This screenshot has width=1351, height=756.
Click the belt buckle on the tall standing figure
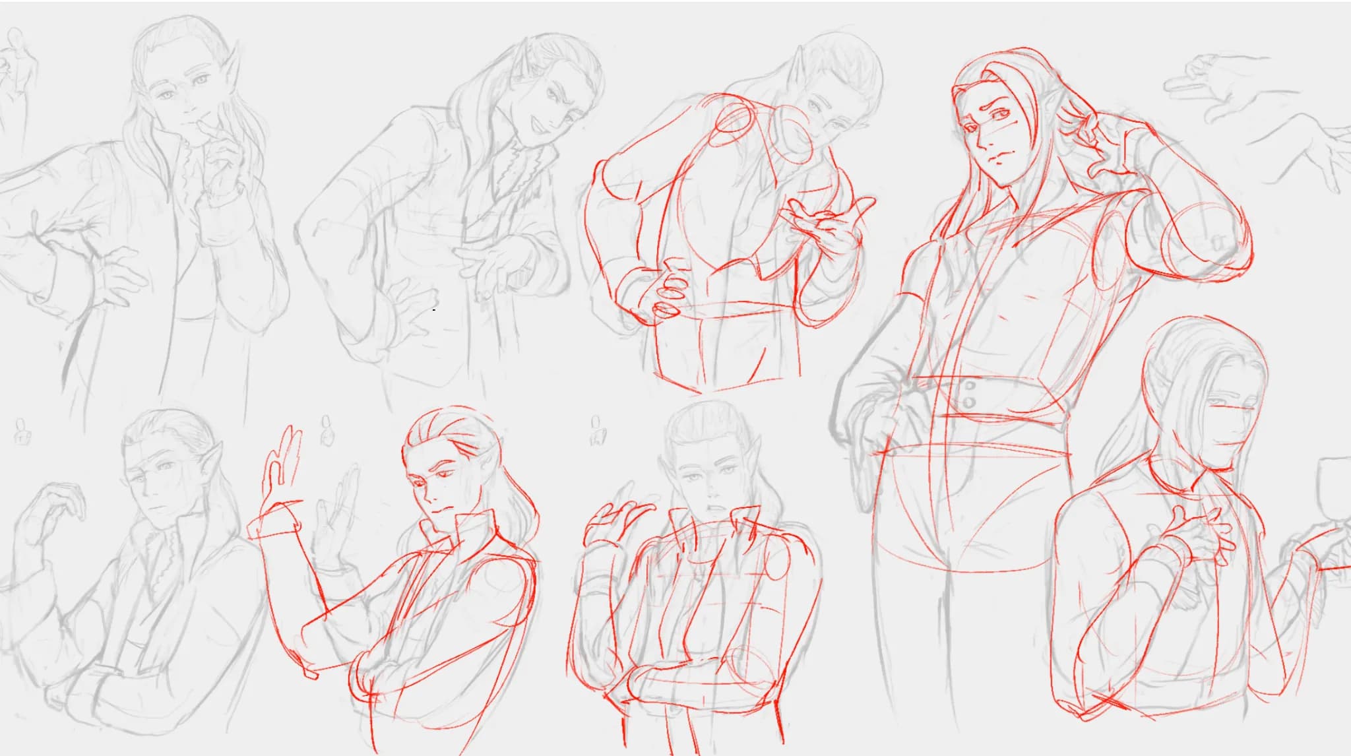(968, 394)
